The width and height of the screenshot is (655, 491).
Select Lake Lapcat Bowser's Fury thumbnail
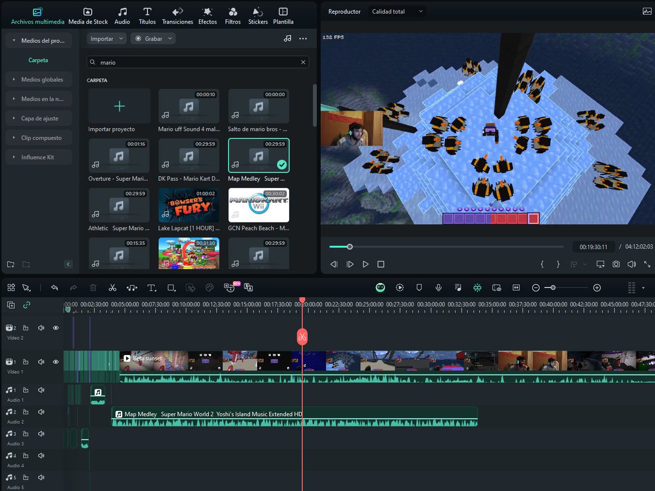click(189, 205)
